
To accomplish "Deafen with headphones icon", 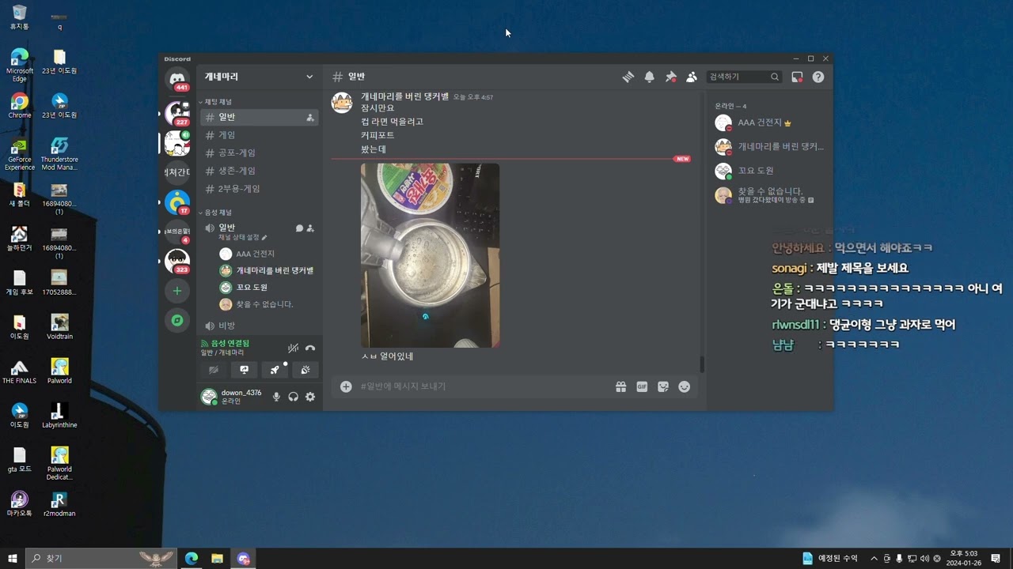I will (293, 397).
